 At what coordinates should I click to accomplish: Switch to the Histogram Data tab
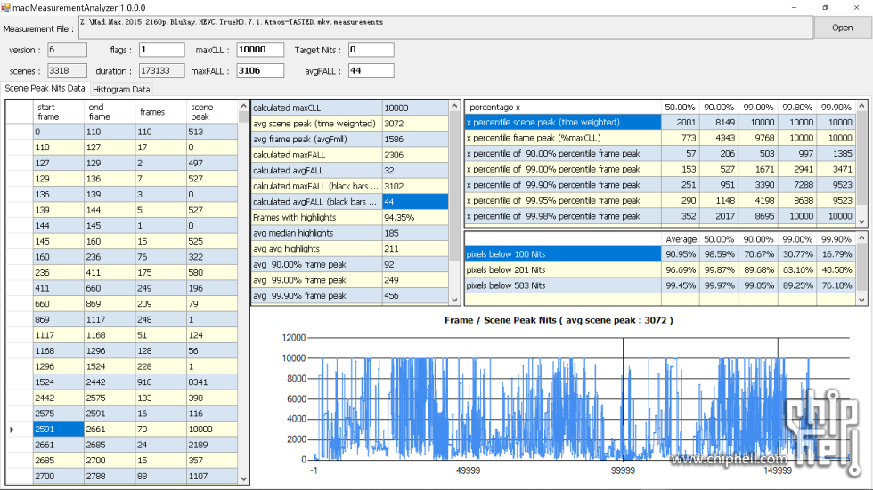click(122, 89)
